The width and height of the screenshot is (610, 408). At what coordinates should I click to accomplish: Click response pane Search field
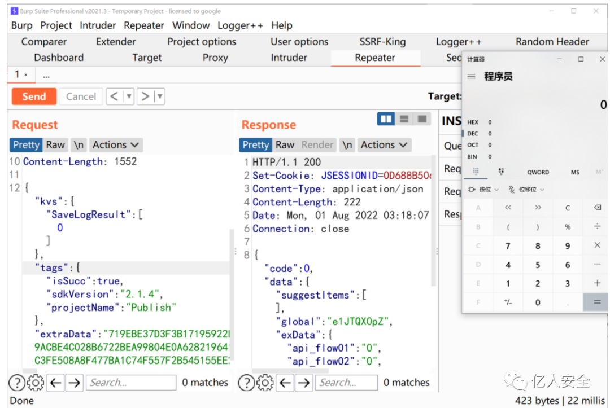pyautogui.click(x=346, y=383)
